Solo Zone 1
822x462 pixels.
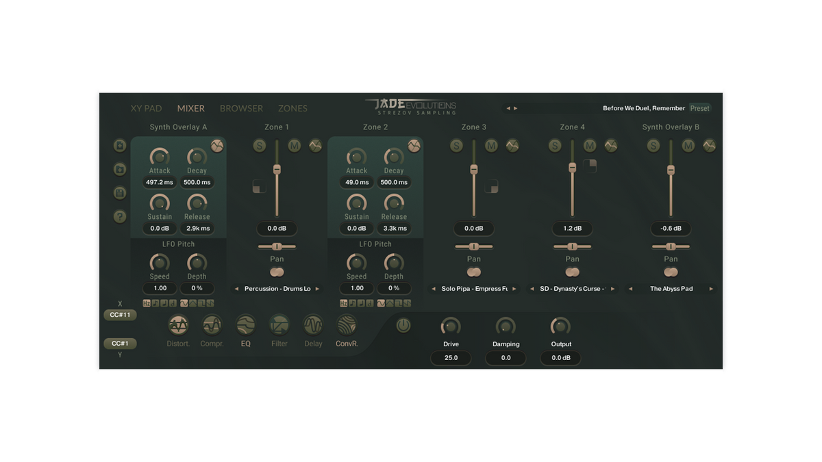pos(259,145)
